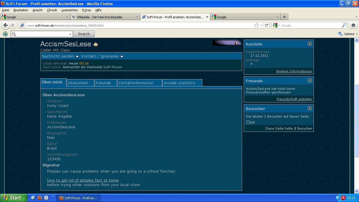Screen dimensions: 359x202
Task: Close the SciFi-Forum profile tab
Action: coord(207,17)
